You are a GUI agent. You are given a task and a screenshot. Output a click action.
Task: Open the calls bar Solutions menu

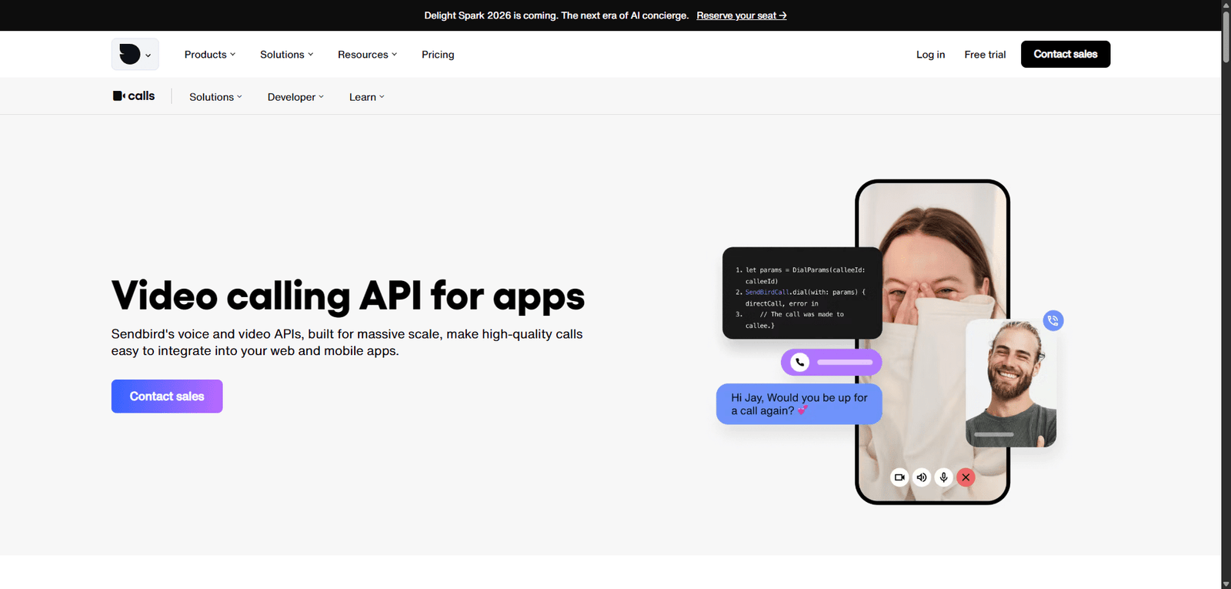[215, 97]
